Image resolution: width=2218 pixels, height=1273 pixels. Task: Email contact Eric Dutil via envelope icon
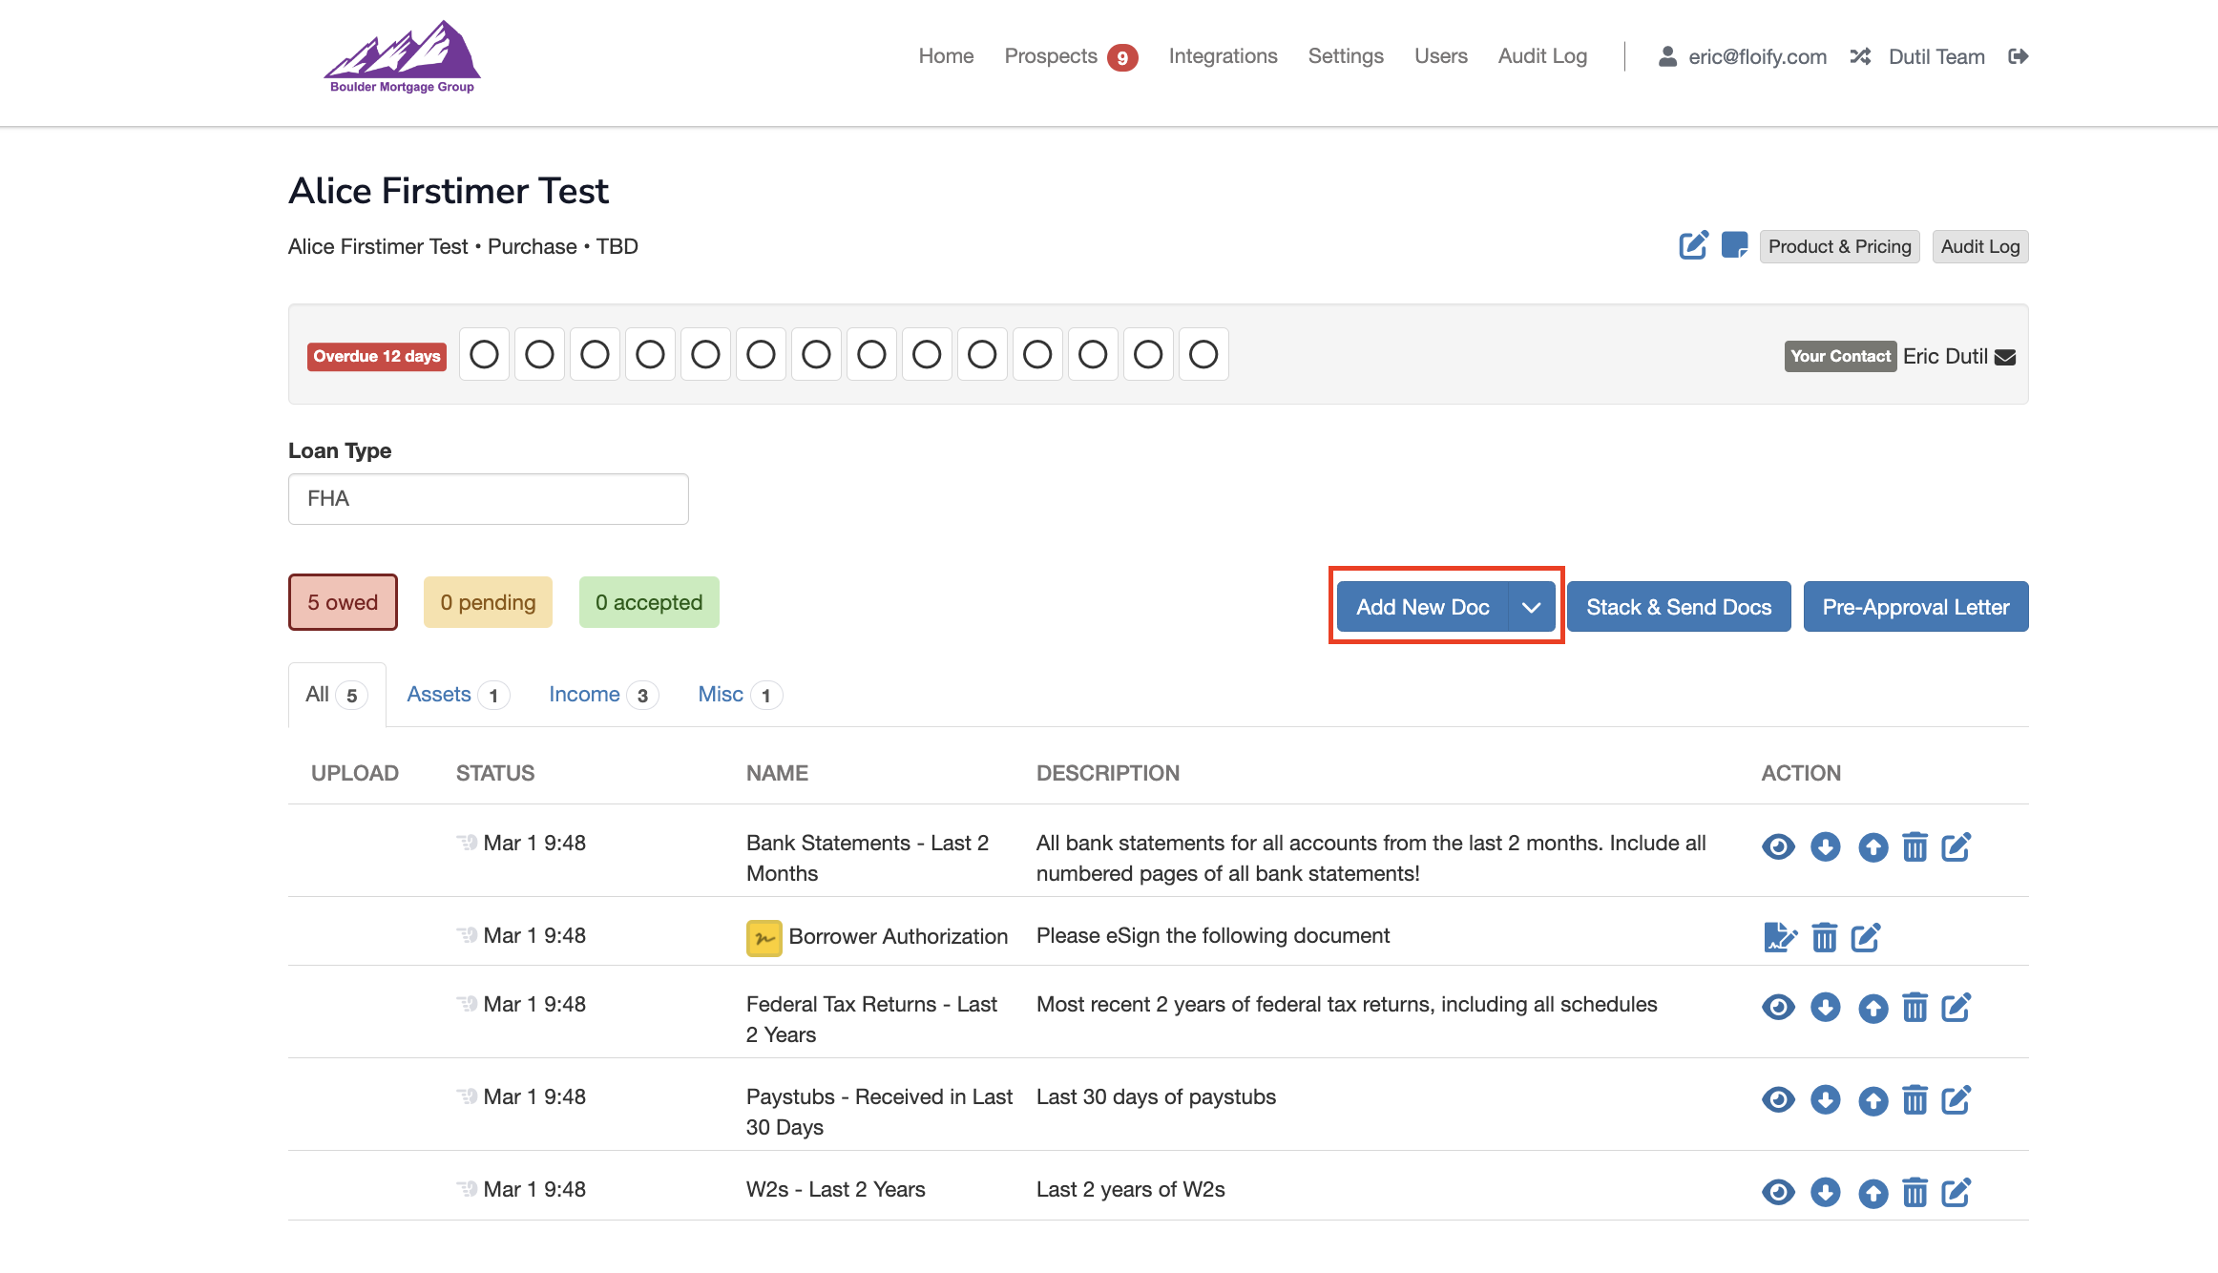[x=2005, y=357]
